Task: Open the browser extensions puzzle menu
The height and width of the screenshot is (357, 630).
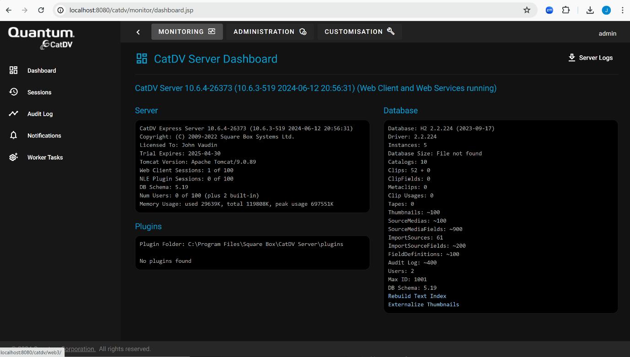Action: pyautogui.click(x=566, y=10)
